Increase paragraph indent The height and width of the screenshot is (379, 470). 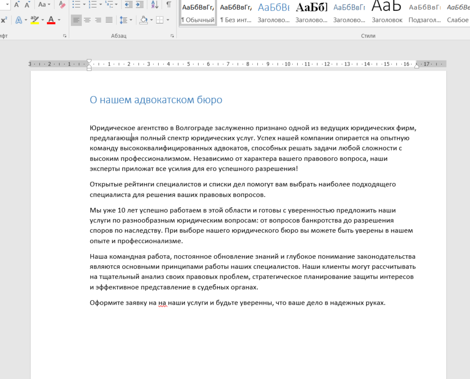tap(140, 4)
